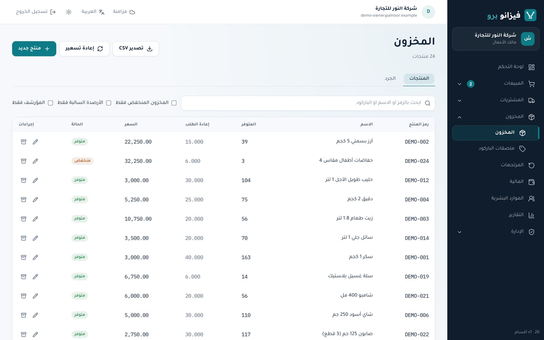Edit product DEMO-003 with pencil icon
The image size is (544, 340).
[x=36, y=219]
